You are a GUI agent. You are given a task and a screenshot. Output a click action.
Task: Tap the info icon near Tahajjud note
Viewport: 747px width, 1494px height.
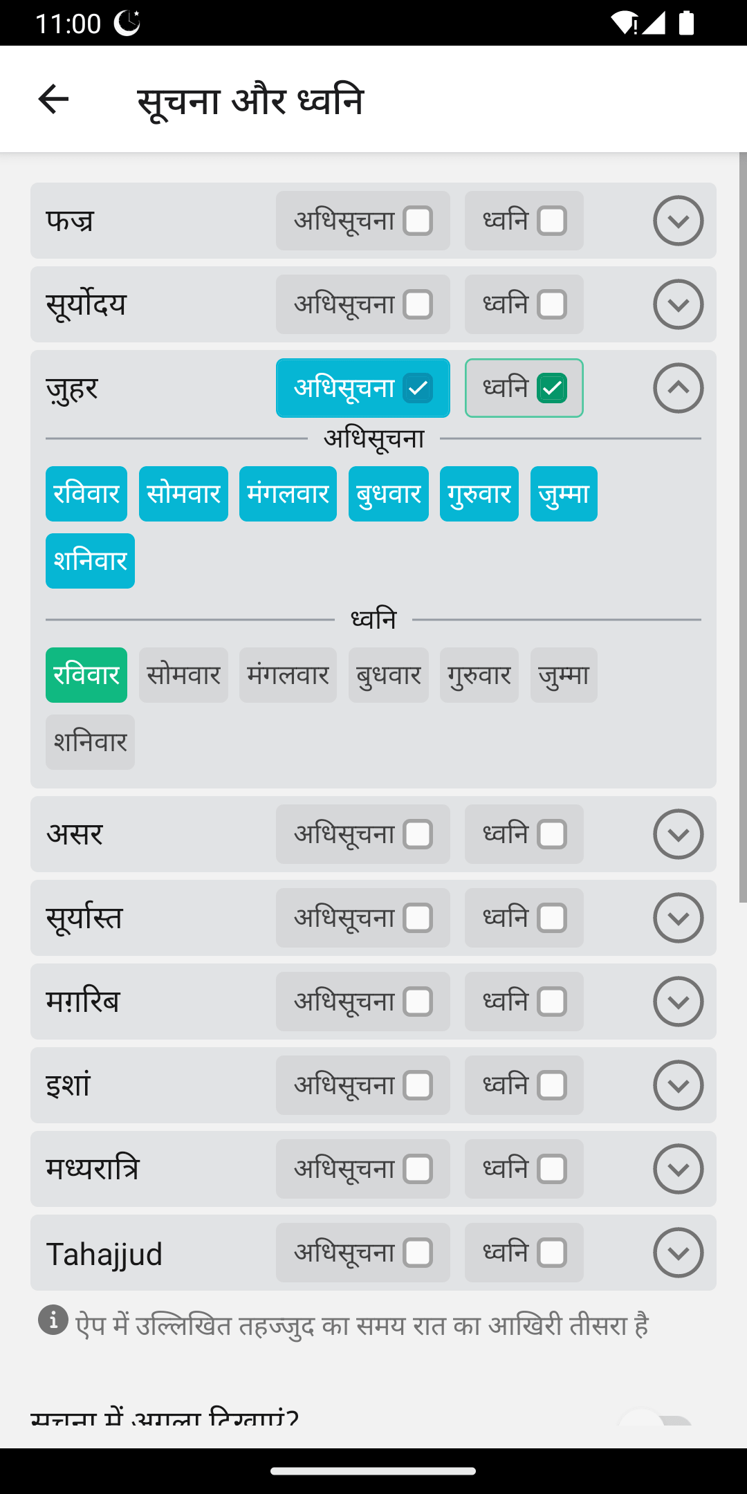53,1320
